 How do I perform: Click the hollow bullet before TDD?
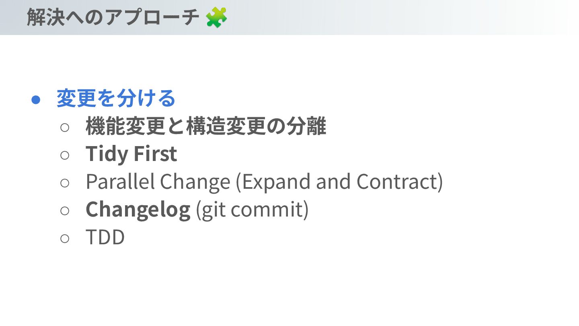(x=65, y=238)
